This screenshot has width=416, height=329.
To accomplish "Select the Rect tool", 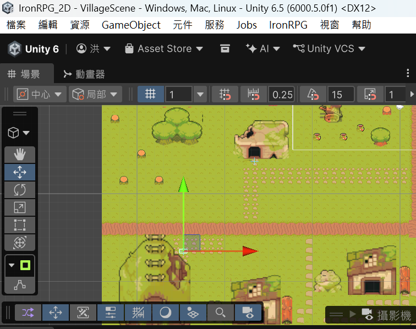I will coord(20,225).
